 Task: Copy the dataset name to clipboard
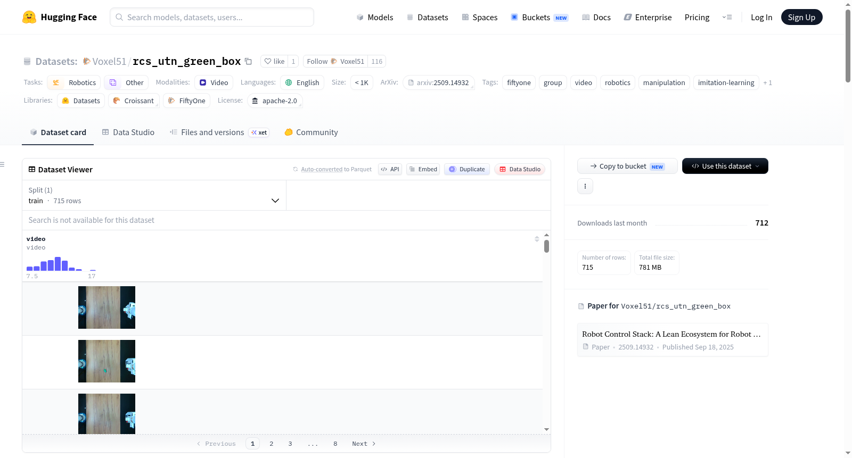[x=248, y=61]
